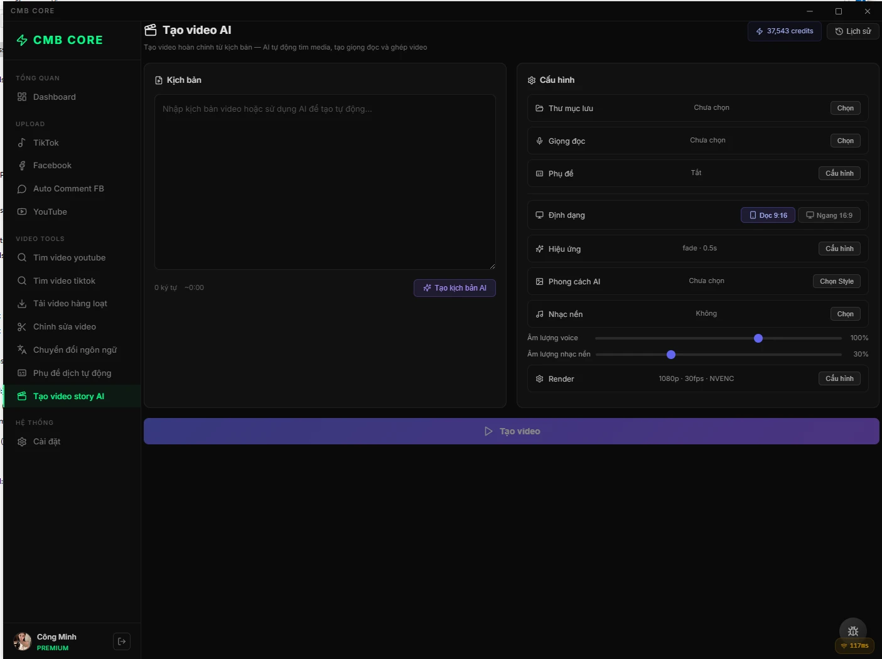Go to Auto Comment FB page
882x659 pixels.
[x=68, y=189]
